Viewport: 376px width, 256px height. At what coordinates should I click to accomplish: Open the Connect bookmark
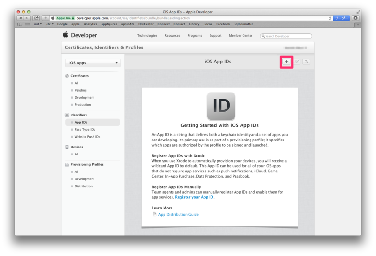pos(164,24)
